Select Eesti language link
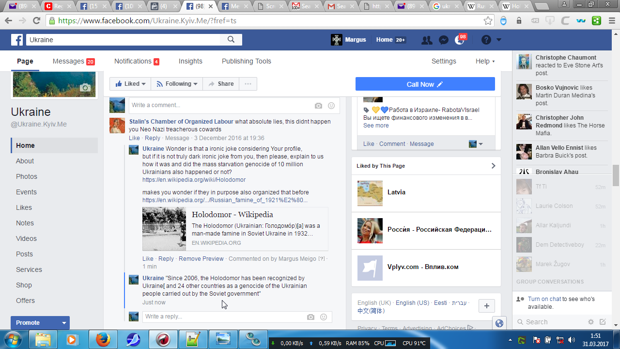 (440, 303)
